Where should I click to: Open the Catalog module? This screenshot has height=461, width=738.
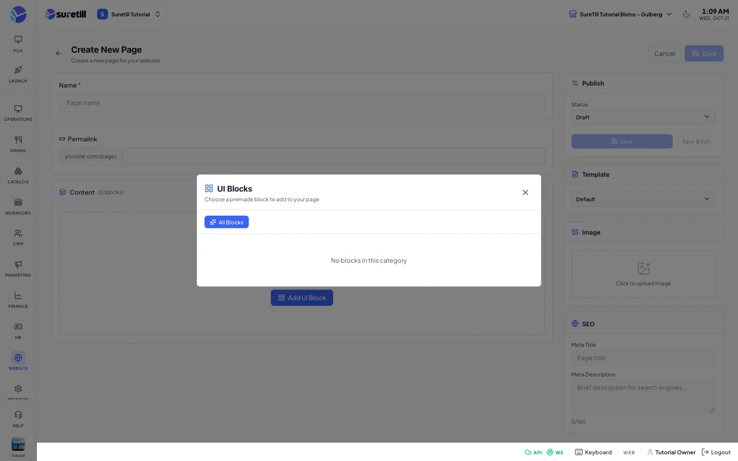coord(18,176)
